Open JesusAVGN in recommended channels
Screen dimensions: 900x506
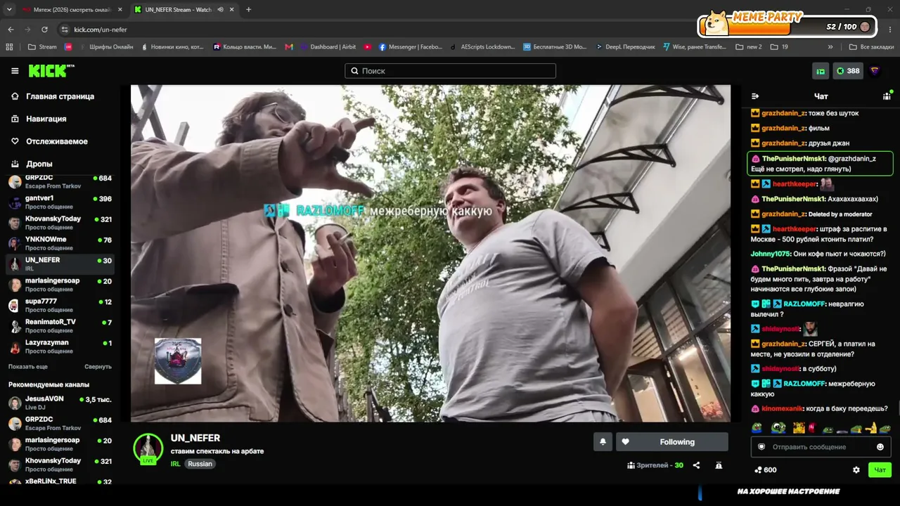[60, 403]
